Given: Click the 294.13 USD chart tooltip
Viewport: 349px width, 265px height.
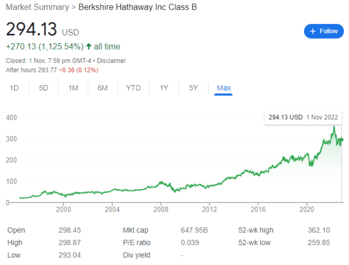Looking at the screenshot, I should 303,117.
